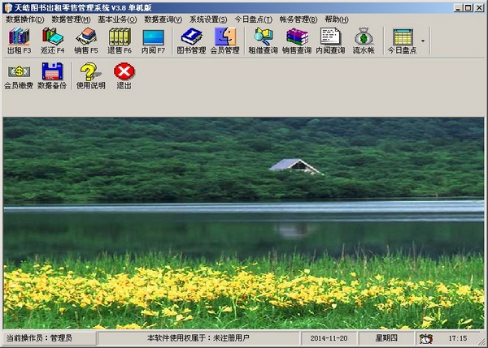Open the 内阅查询 reading query

click(x=330, y=41)
